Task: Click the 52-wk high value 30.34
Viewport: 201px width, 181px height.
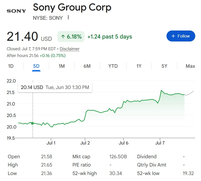Action: (x=116, y=173)
